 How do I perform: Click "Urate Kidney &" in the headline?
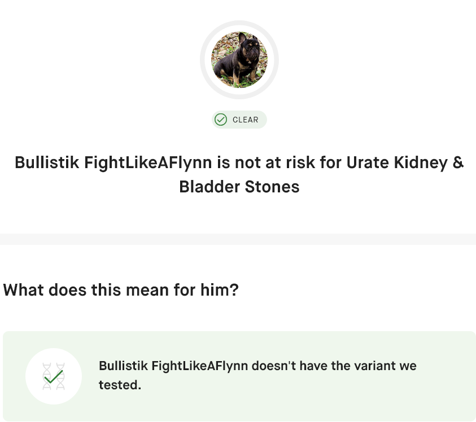click(405, 162)
